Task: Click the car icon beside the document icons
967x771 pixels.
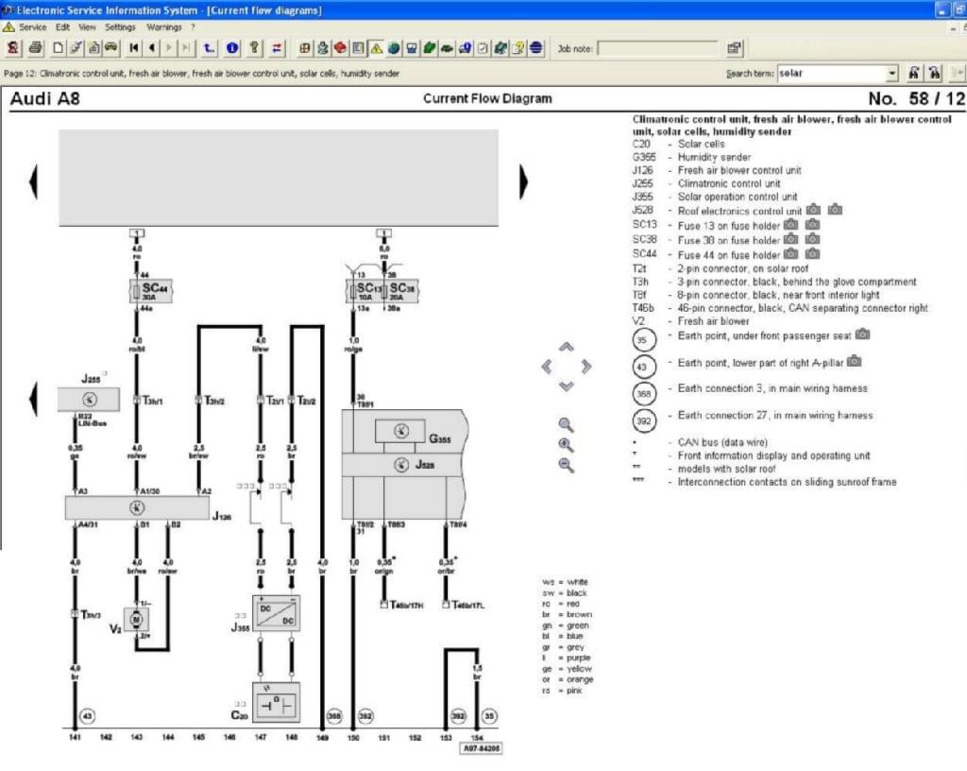Action: click(111, 48)
